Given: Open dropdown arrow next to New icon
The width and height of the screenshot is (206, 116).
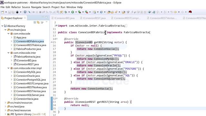Looking at the screenshot, I should (6, 12).
